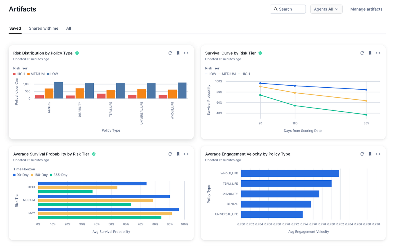Screen dimensions: 400x246
Task: Toggle 90-Day legend entry
Action: pos(21,175)
